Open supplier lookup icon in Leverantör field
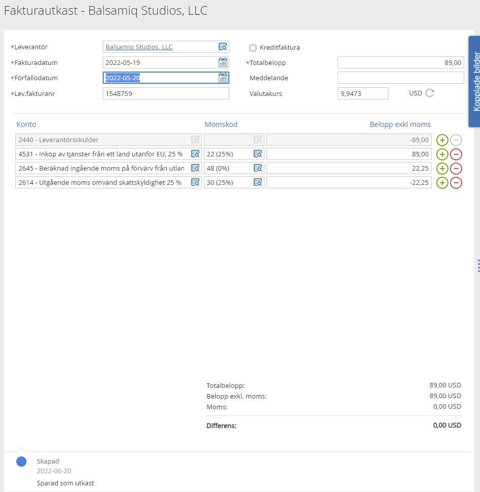 tap(223, 47)
